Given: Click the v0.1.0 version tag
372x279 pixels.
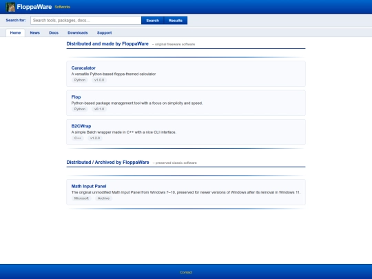Looking at the screenshot, I should point(99,109).
